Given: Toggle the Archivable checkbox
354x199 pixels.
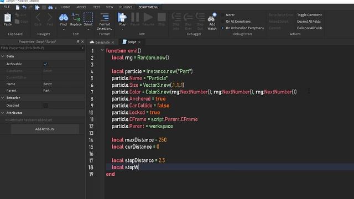Looking at the screenshot, I should 45,64.
